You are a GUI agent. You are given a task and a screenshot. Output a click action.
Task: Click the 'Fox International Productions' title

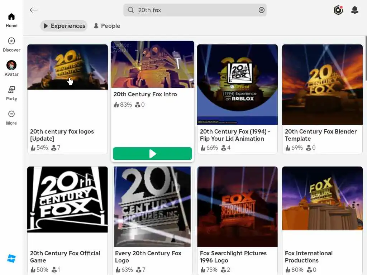coord(309,257)
